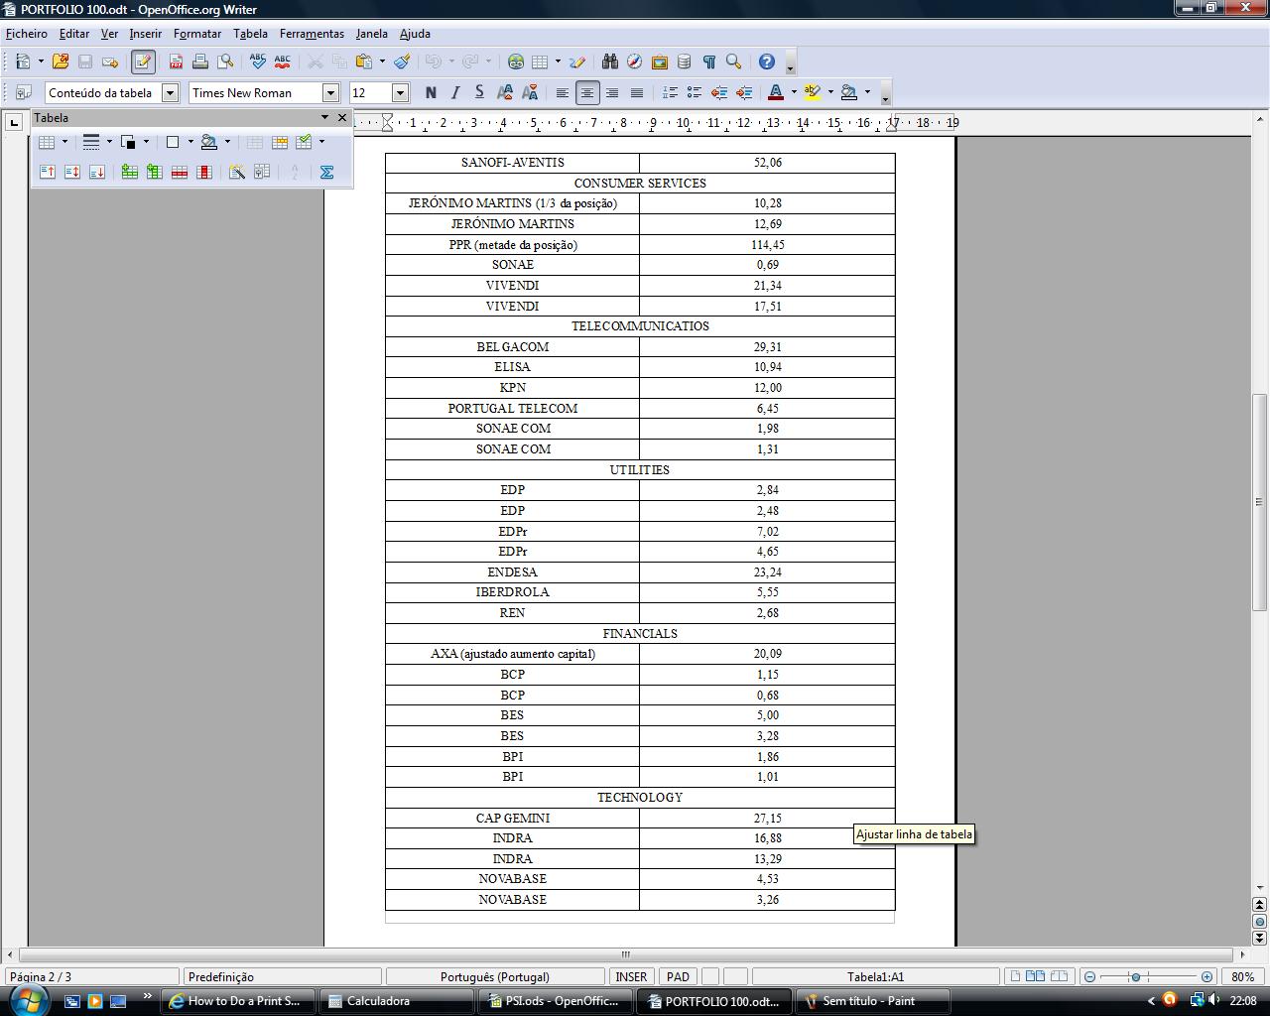The image size is (1270, 1016).
Task: Click the INSER insert mode status field
Action: pyautogui.click(x=631, y=976)
